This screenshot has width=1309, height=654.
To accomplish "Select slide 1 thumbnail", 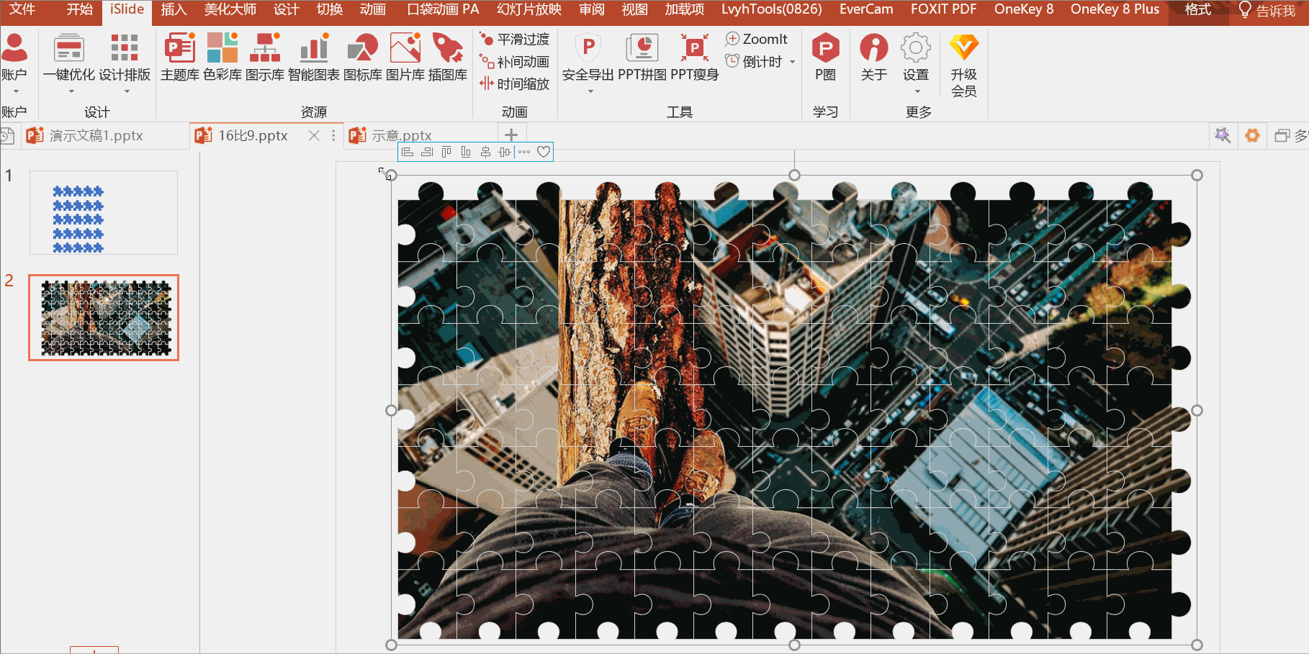I will tap(103, 212).
